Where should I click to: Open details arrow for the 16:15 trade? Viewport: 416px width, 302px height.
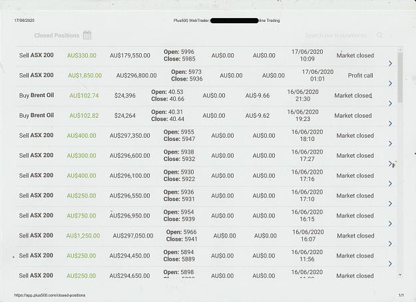tap(390, 224)
